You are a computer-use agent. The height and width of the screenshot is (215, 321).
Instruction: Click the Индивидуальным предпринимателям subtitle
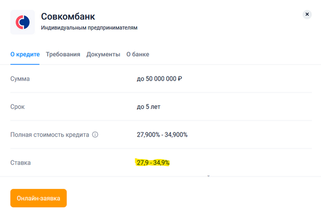89,28
